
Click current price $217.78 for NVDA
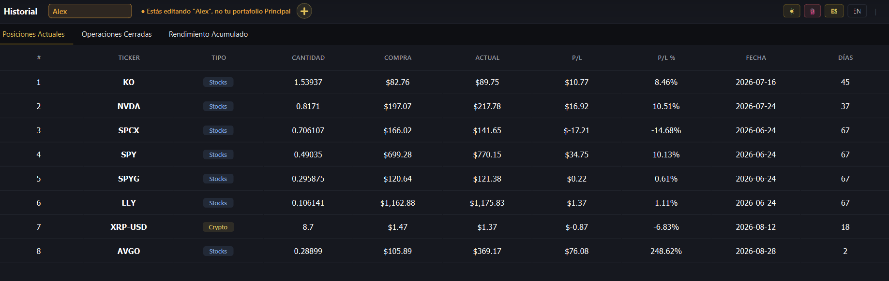point(487,106)
